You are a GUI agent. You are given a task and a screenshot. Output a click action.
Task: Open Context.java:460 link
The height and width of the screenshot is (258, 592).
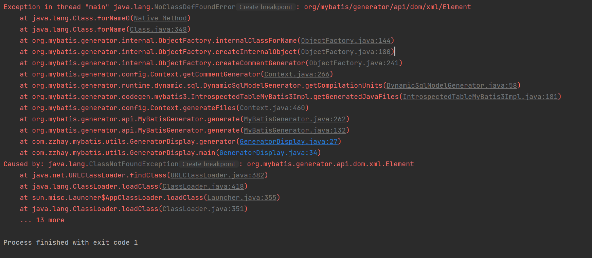[272, 108]
